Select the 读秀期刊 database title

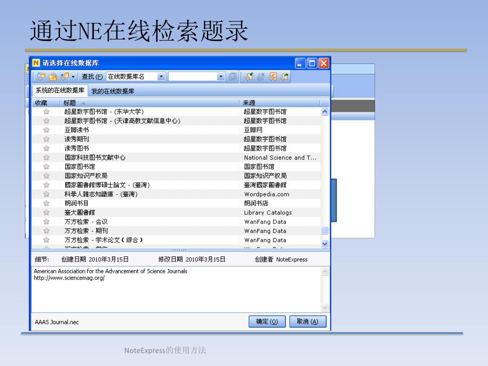tap(77, 139)
